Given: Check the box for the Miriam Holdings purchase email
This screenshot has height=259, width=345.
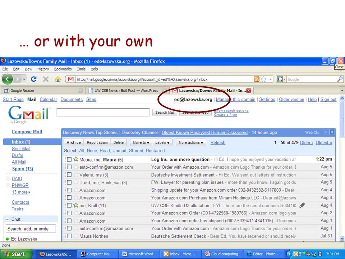Looking at the screenshot, I should [x=69, y=197].
